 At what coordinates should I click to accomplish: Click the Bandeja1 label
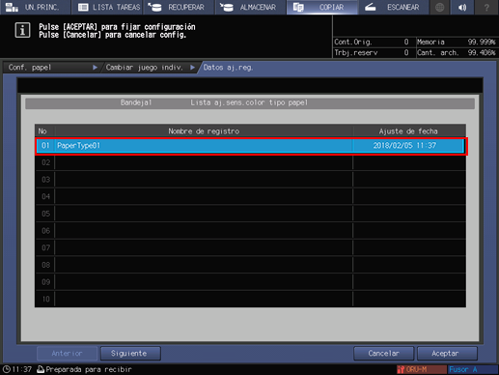click(136, 102)
